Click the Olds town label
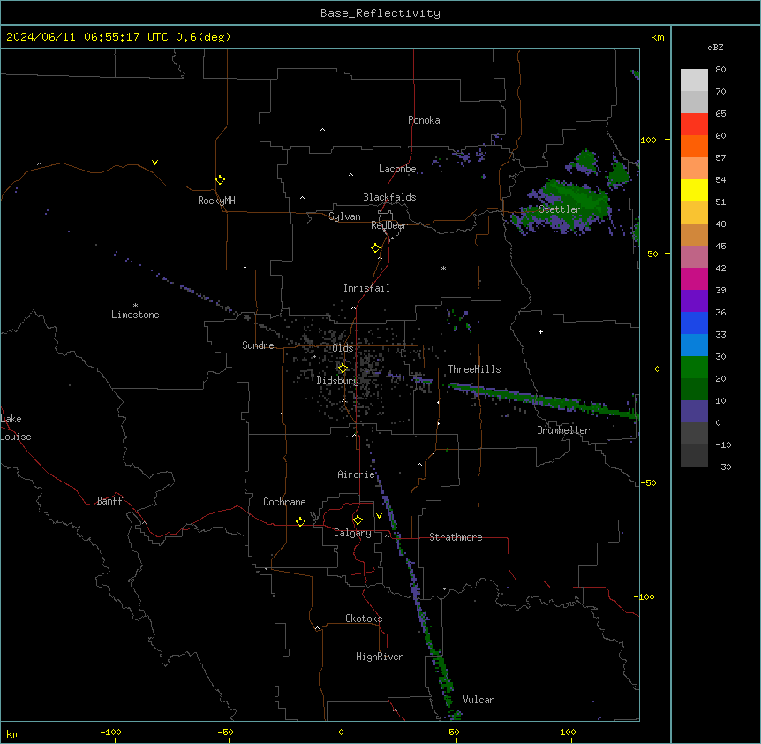The image size is (761, 744). click(343, 348)
